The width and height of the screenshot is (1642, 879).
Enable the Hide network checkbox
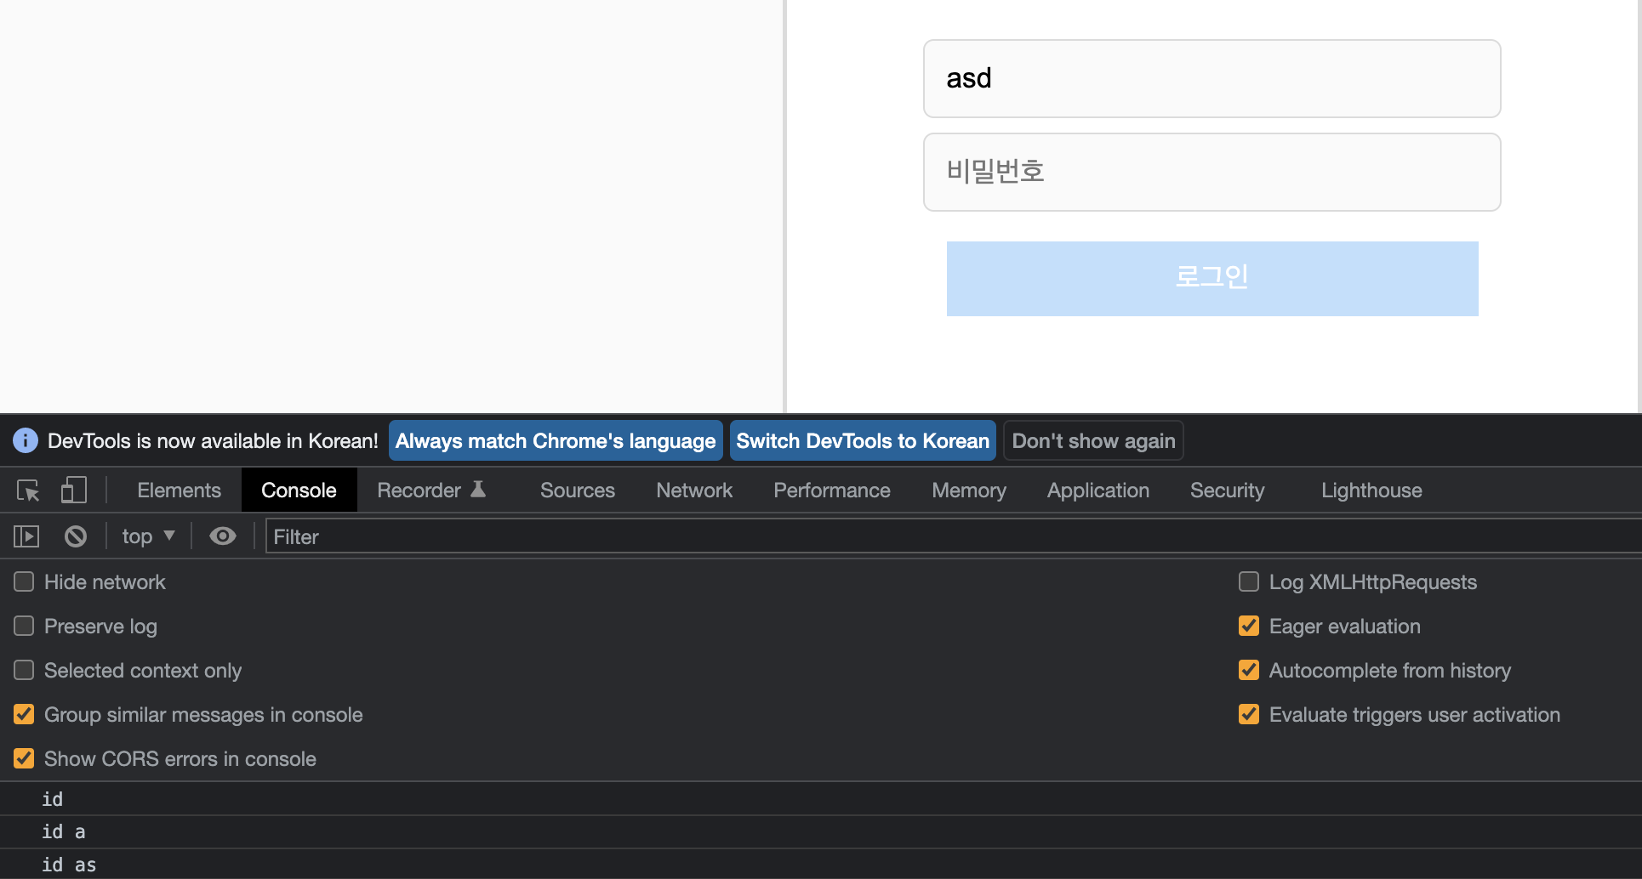[x=24, y=581]
